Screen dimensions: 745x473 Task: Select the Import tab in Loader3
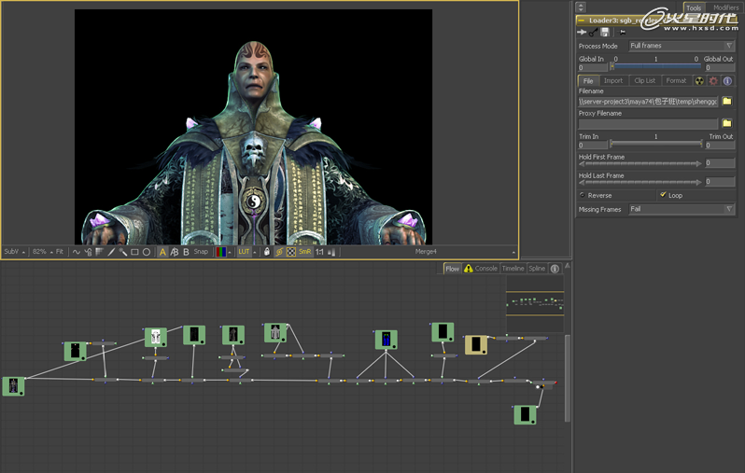click(613, 81)
